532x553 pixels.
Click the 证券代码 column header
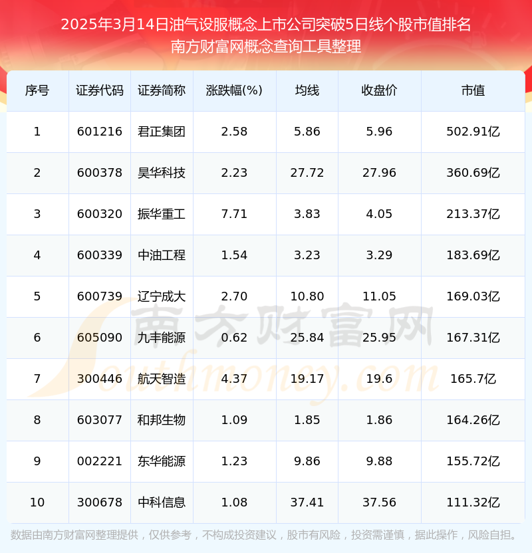[100, 90]
